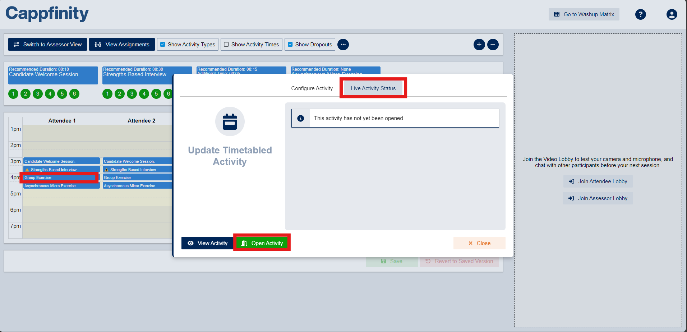687x332 pixels.
Task: Select the Candidate Welcome Session activity card
Action: pos(53,75)
